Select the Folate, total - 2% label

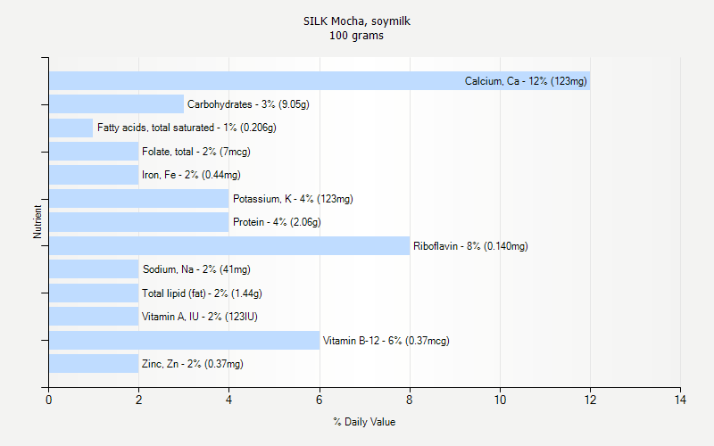tap(196, 152)
